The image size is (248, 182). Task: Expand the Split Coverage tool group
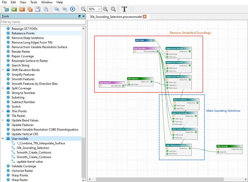pos(3,88)
